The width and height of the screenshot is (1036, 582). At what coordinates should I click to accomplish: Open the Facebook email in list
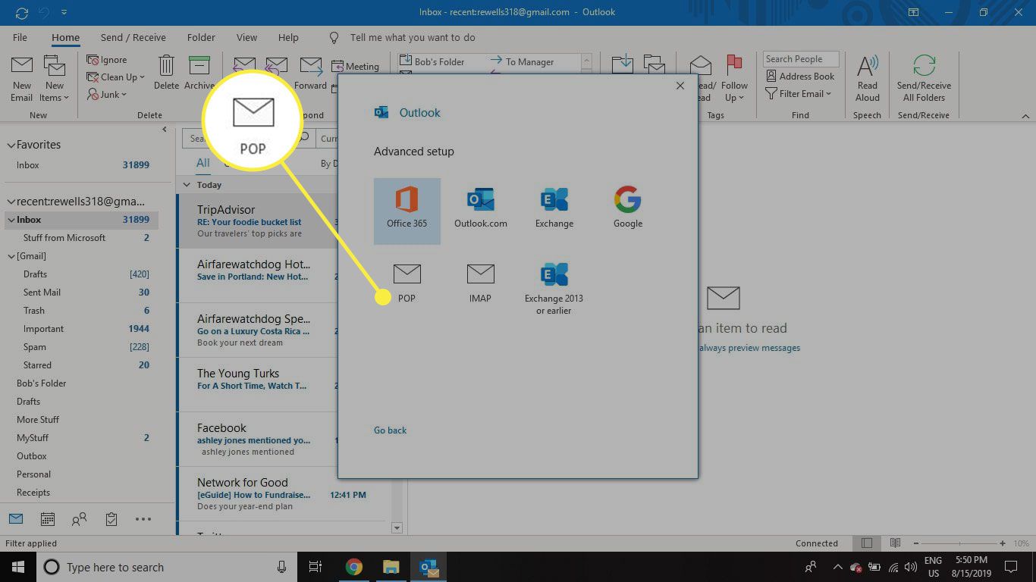[258, 439]
